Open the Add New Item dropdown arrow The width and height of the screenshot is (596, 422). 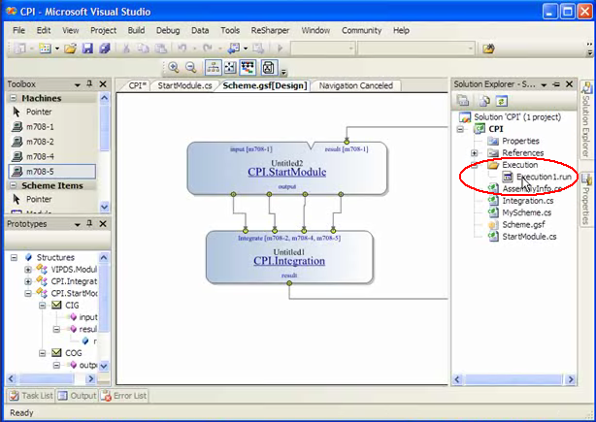[x=57, y=49]
